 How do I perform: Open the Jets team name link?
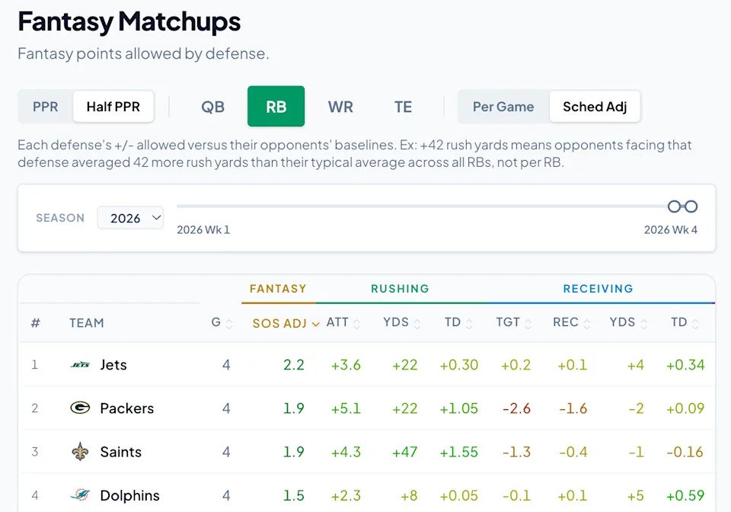(113, 365)
